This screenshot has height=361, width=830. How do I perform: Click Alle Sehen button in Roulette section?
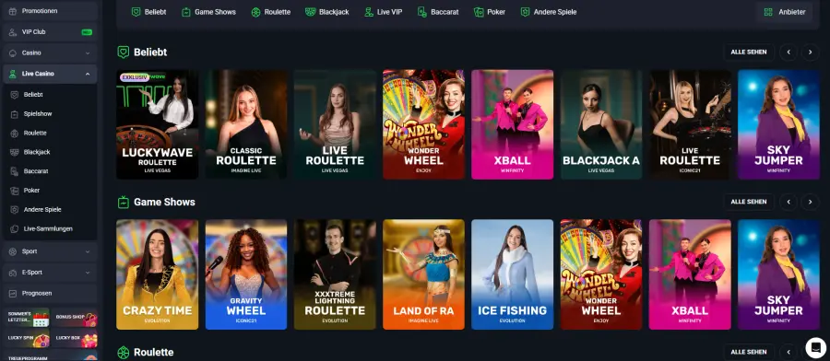pyautogui.click(x=749, y=352)
